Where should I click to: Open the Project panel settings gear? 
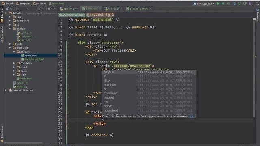(x=49, y=9)
